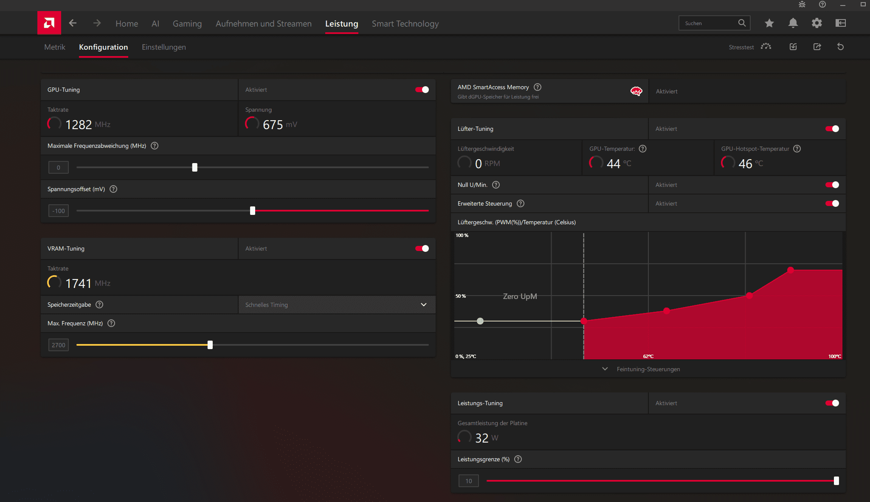The height and width of the screenshot is (502, 870).
Task: Open the notifications bell
Action: coord(793,23)
